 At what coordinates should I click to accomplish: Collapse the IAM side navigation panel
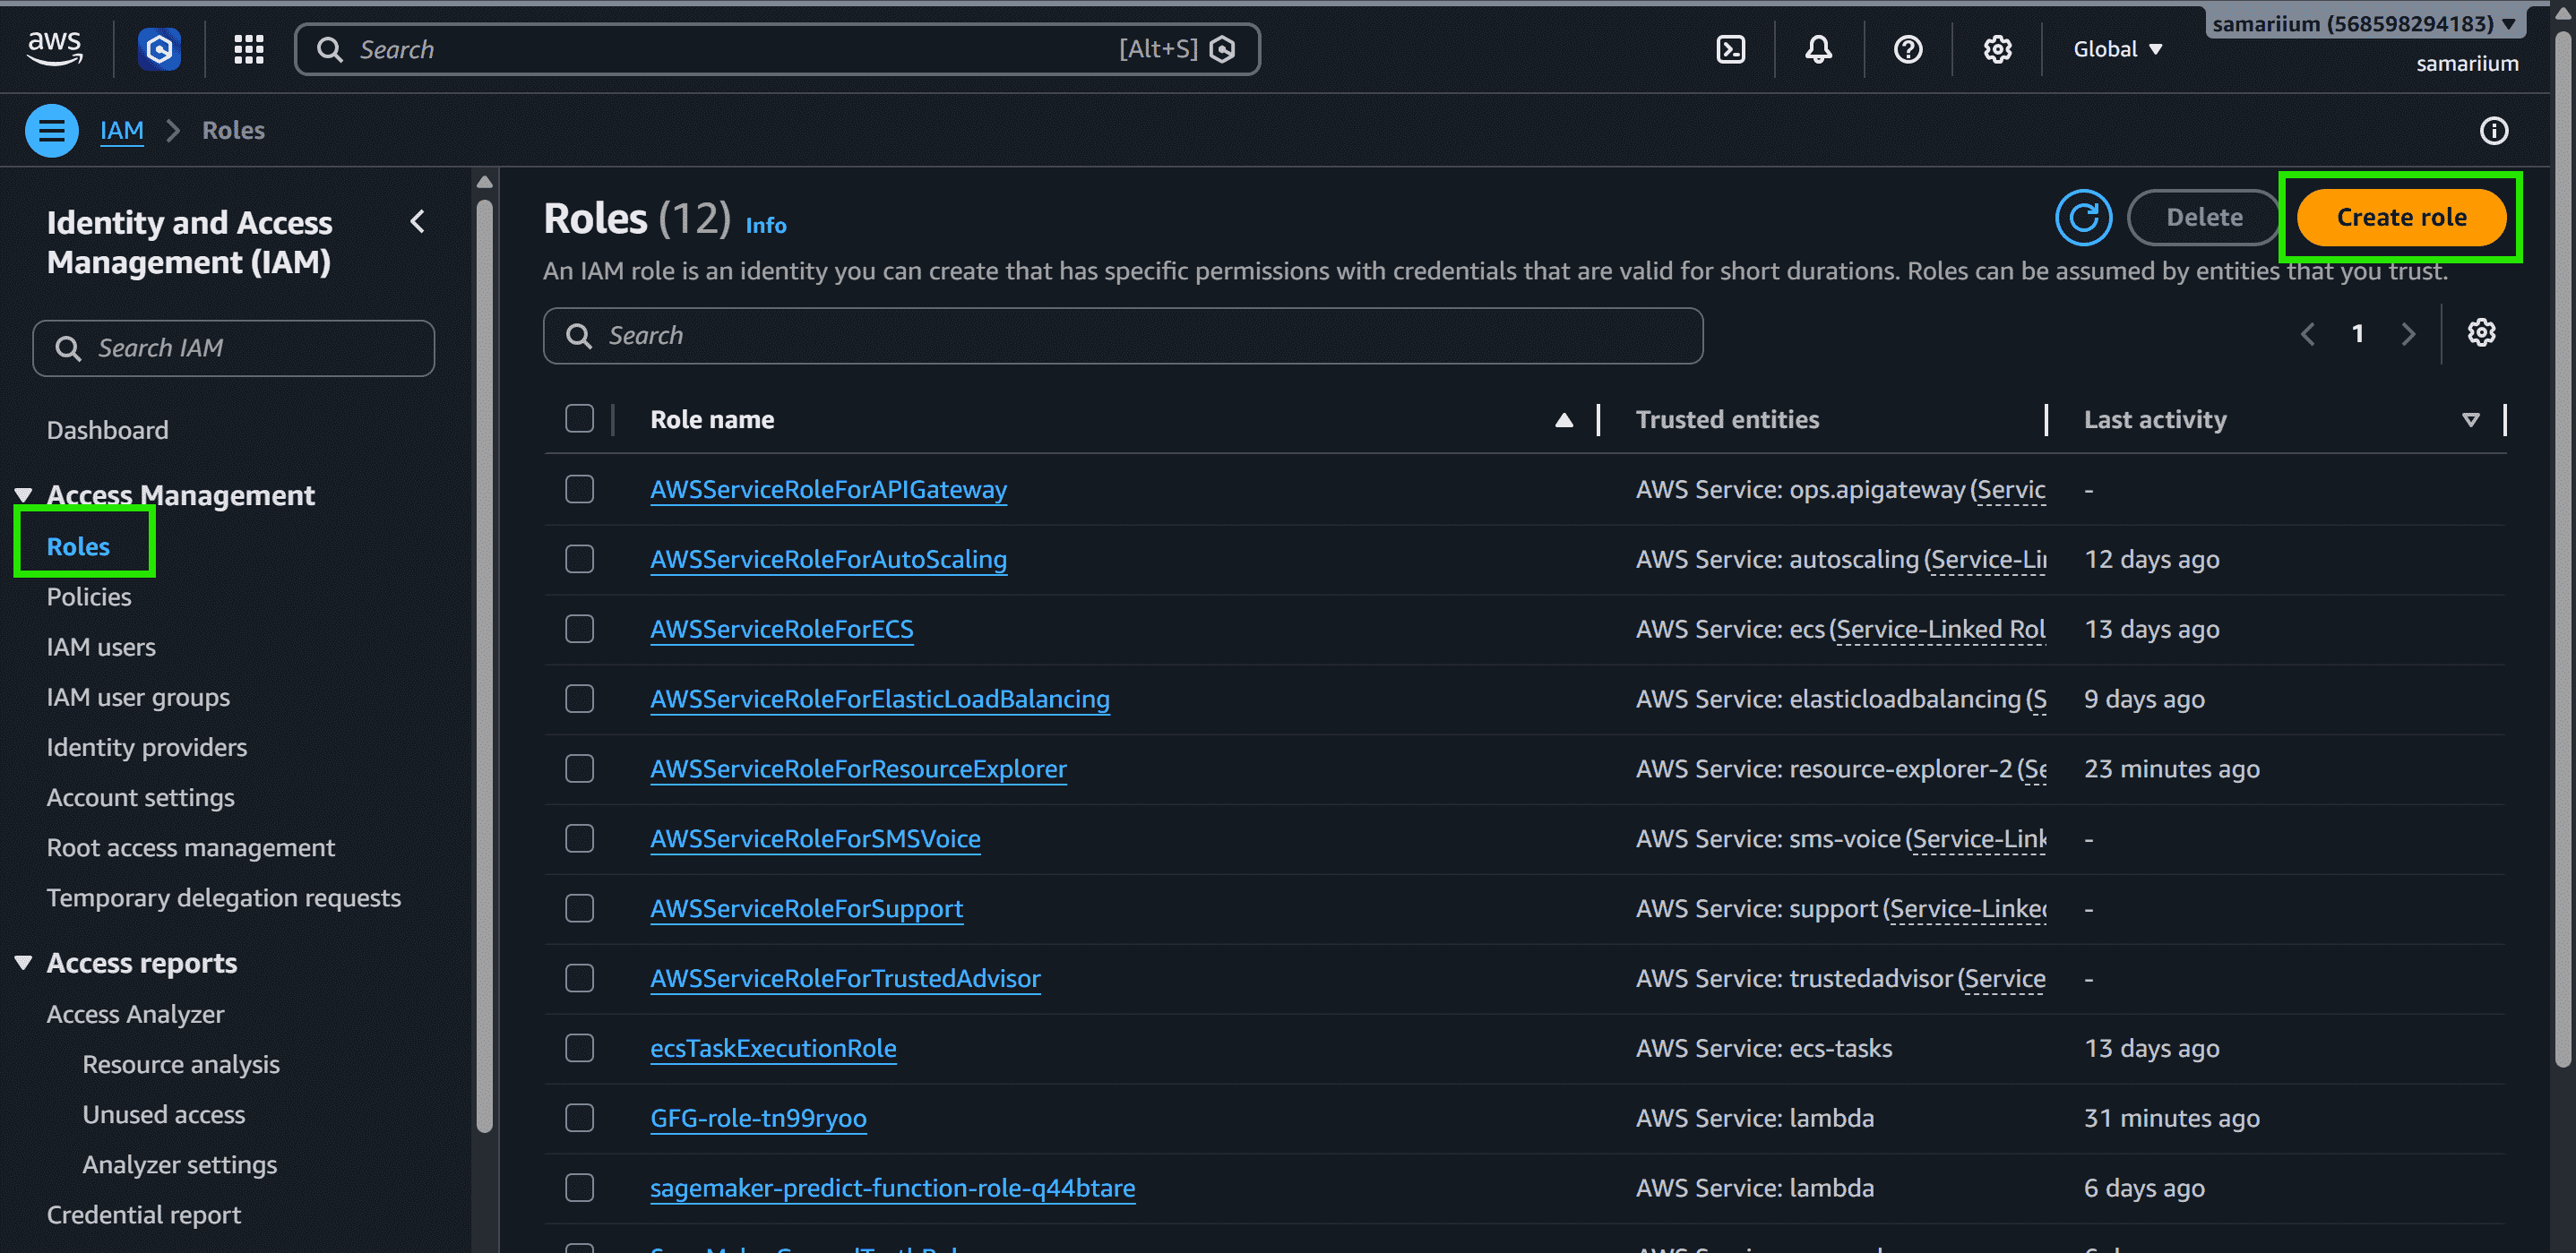coord(418,222)
